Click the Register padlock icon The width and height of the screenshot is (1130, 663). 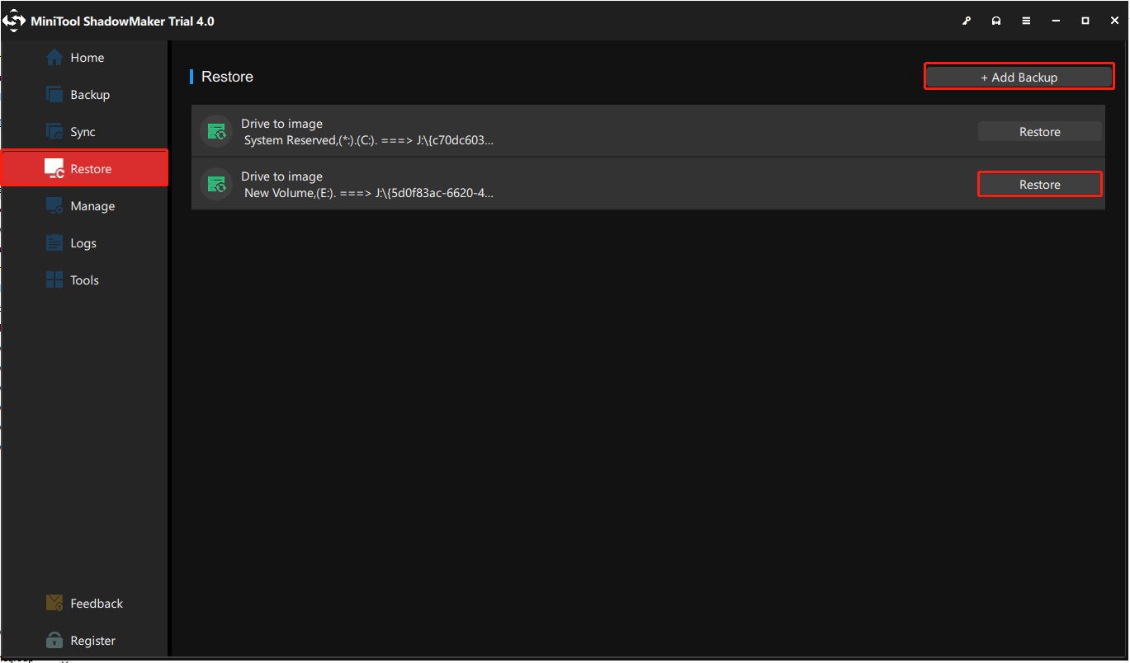click(x=54, y=641)
